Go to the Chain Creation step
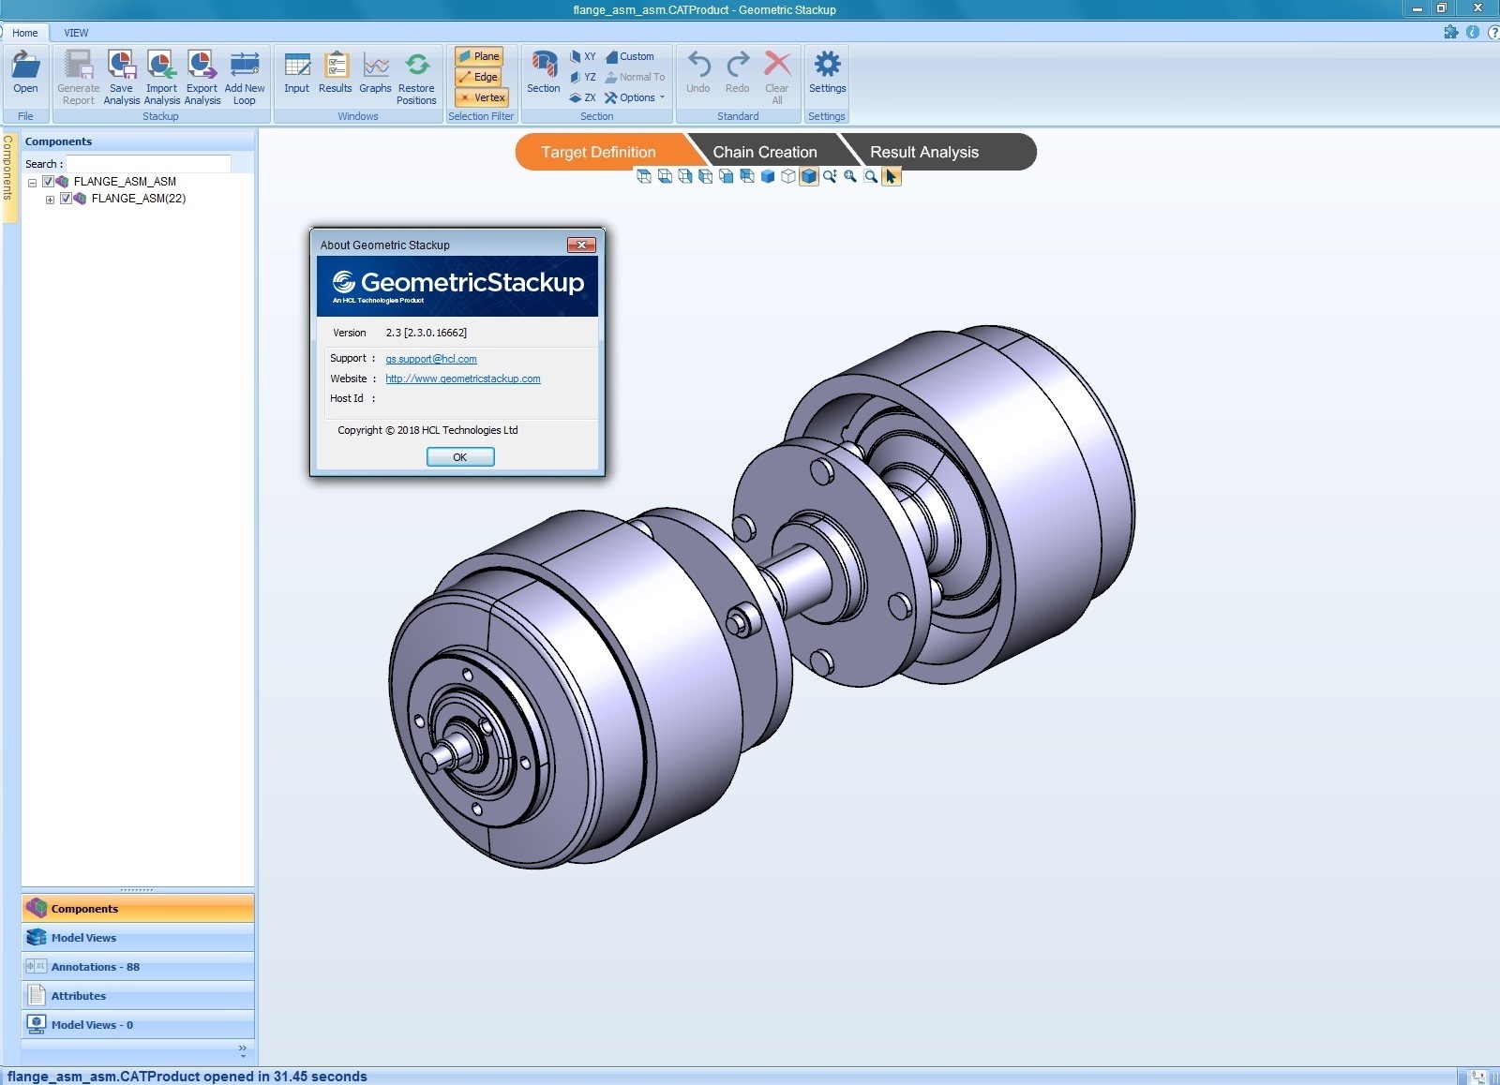 click(765, 152)
